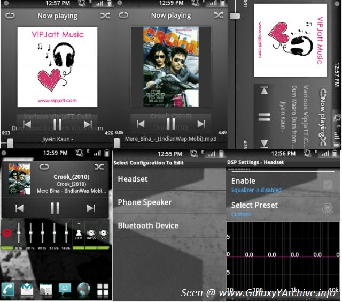Skip to next track under Crook poster
Viewport: 342px width, 302px height.
[201, 124]
